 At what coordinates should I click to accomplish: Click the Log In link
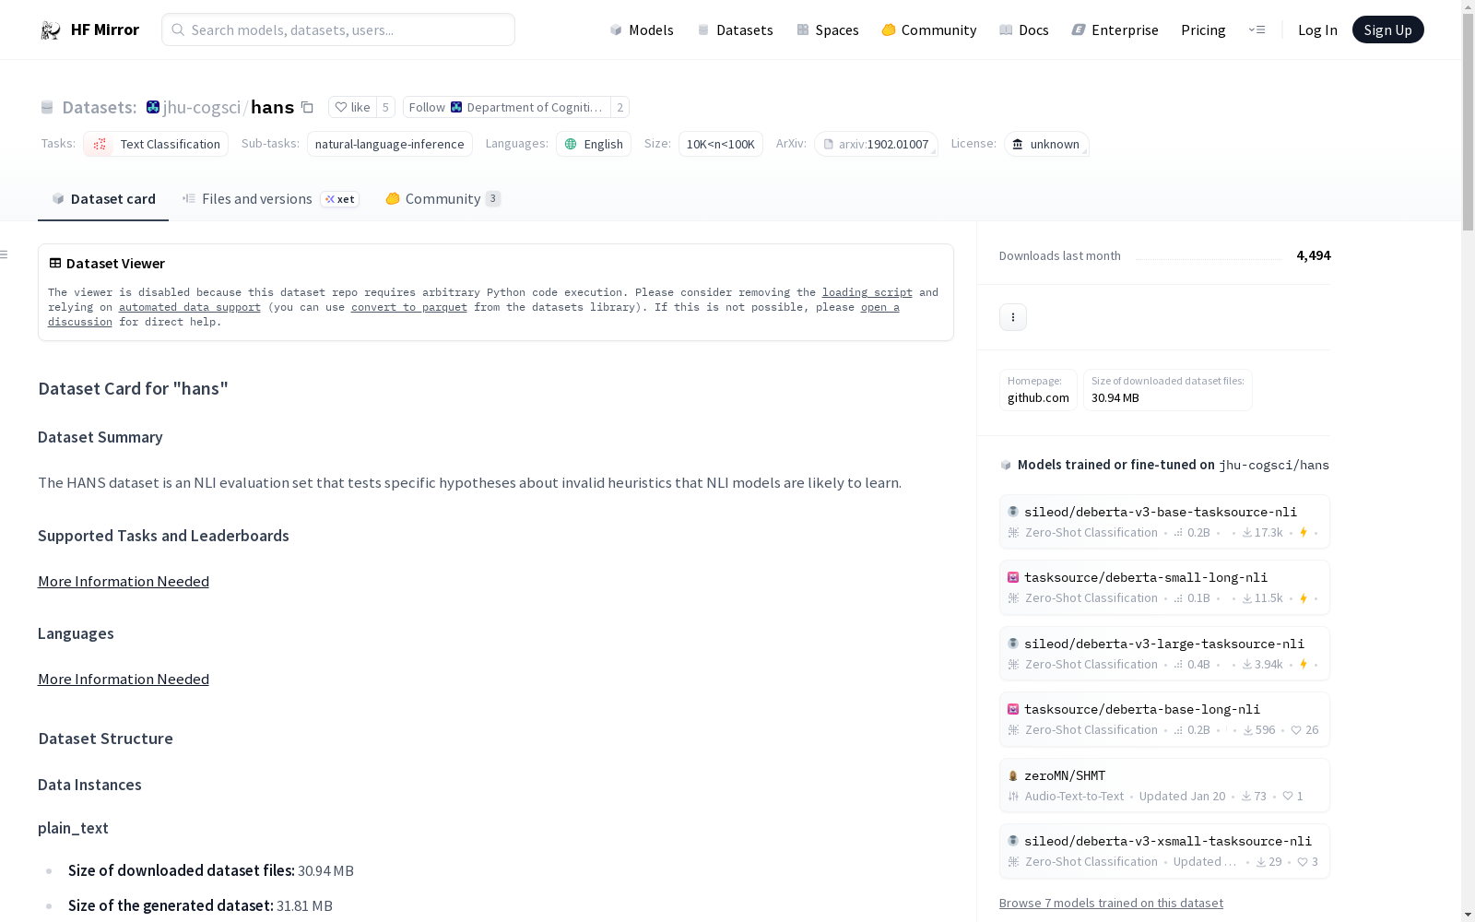coord(1317,30)
